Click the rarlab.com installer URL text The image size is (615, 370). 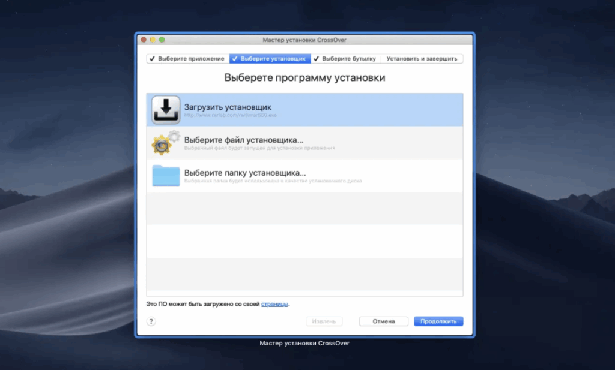click(x=231, y=115)
